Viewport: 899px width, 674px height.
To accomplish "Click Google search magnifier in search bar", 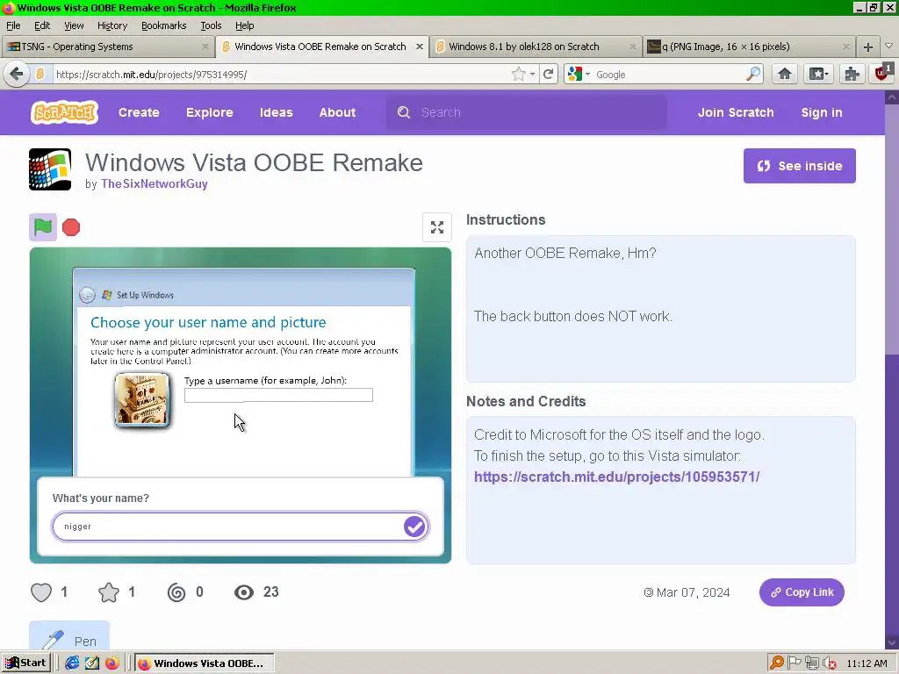I will tap(753, 74).
